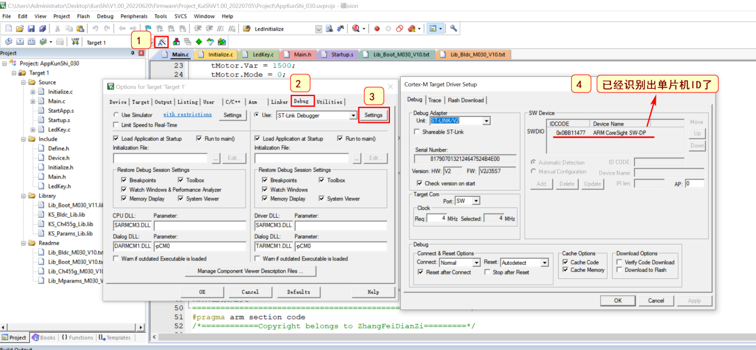The height and width of the screenshot is (350, 756).
Task: Click the AP input field
Action: point(694,184)
